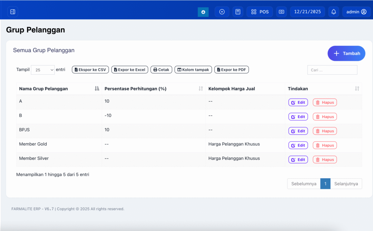Open the notifications bell
373x231 pixels.
coord(334,12)
